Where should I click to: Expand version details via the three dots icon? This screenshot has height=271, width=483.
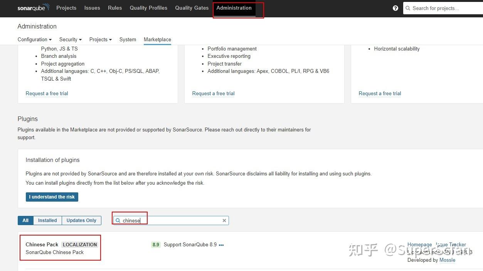tap(221, 245)
